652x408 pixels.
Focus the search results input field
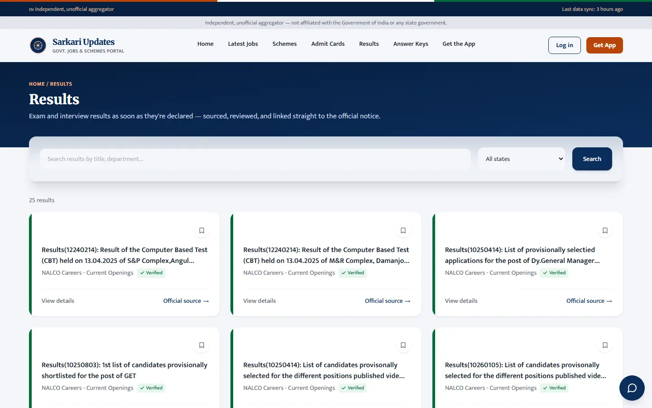coord(255,159)
